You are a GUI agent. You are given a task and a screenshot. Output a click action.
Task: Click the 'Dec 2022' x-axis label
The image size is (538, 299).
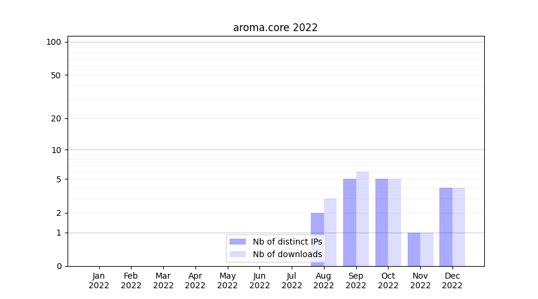[x=452, y=280]
